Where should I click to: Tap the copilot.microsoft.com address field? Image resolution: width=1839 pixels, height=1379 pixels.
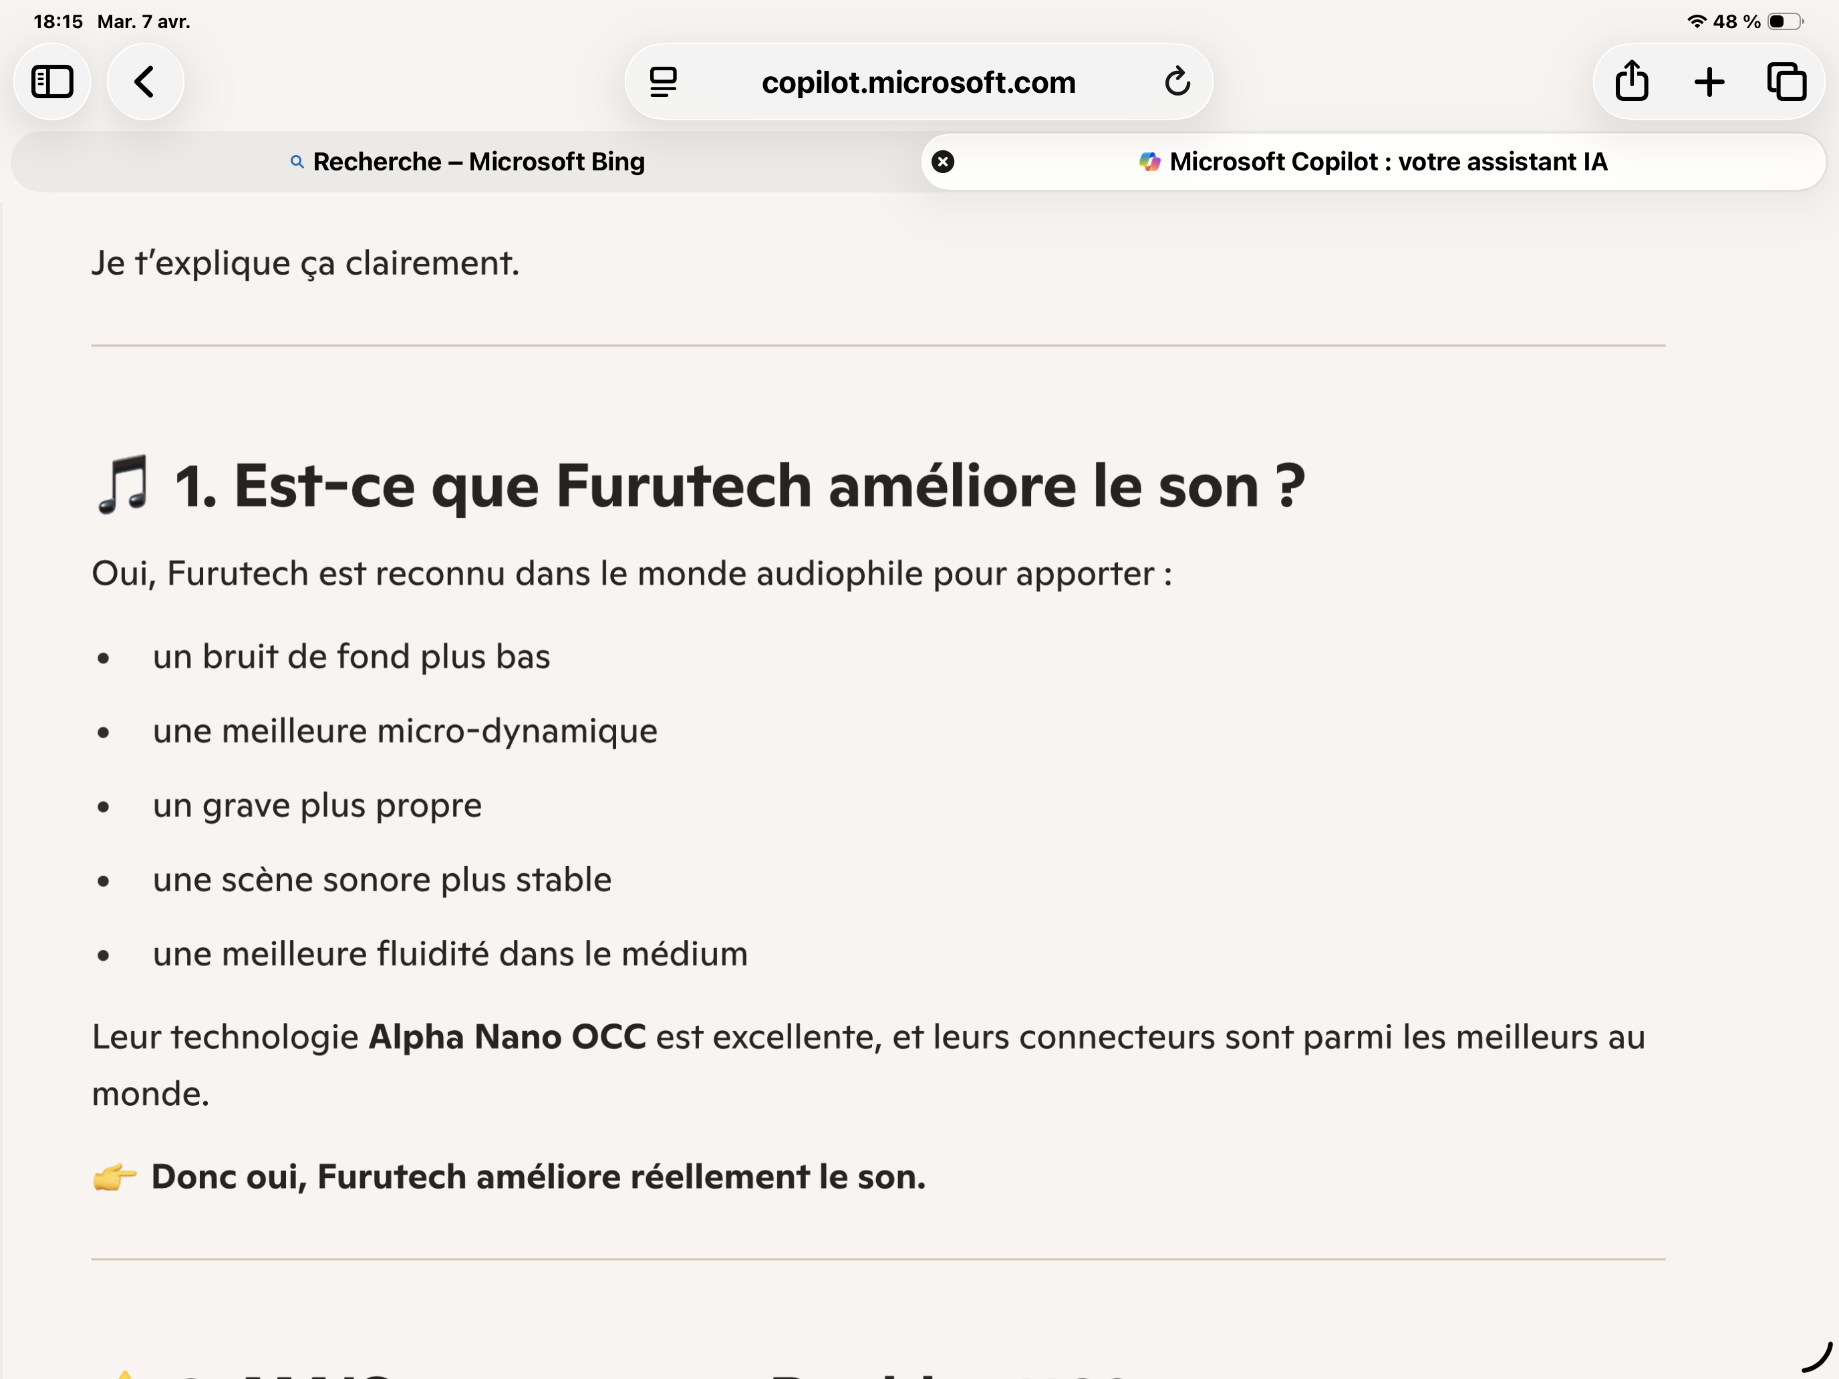tap(918, 82)
